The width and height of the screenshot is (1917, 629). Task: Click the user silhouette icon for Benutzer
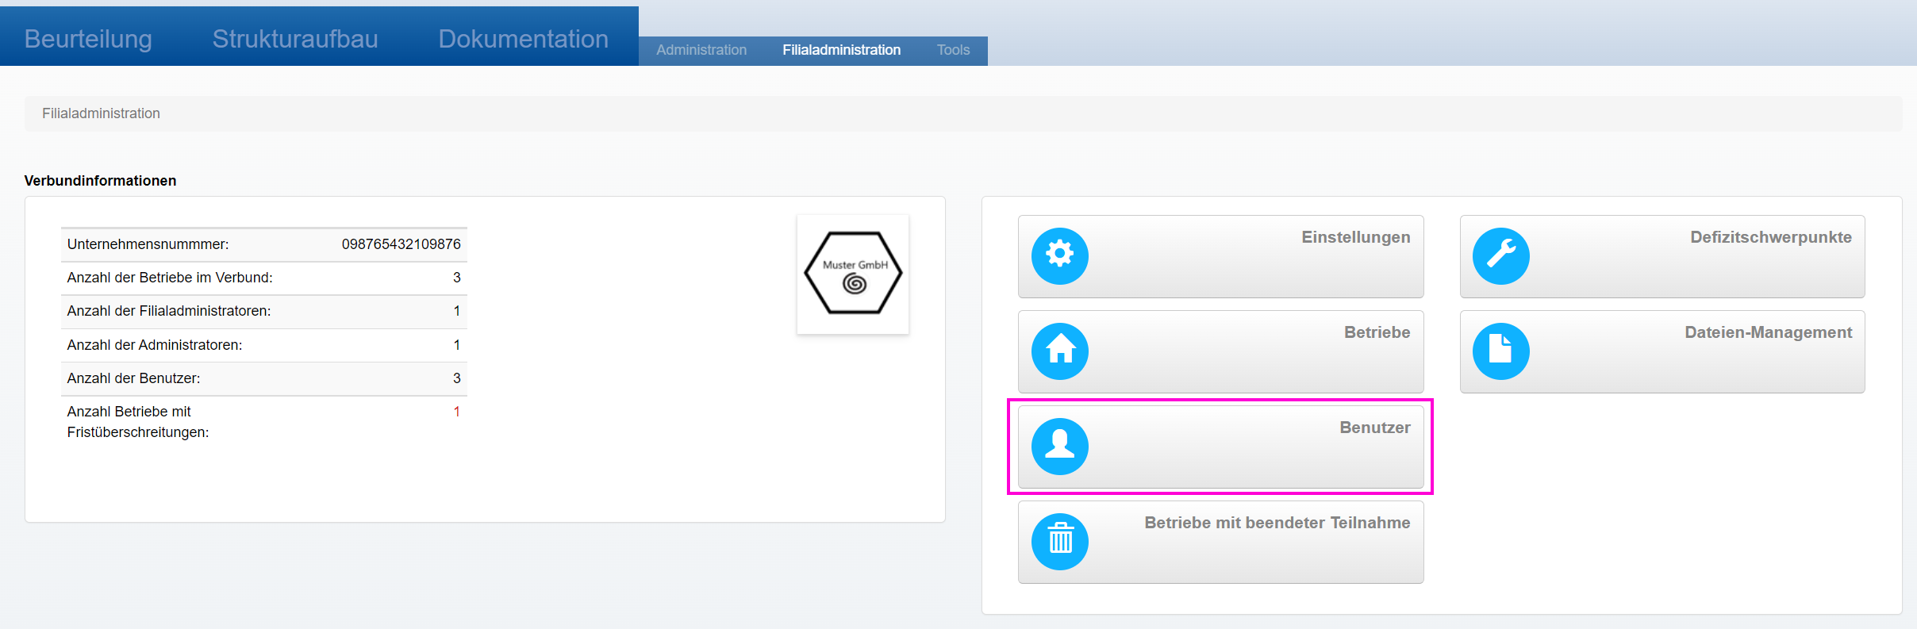click(x=1059, y=446)
